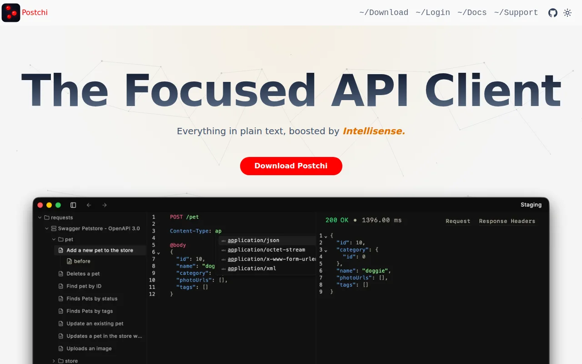Click the Download Postchi button

point(291,166)
